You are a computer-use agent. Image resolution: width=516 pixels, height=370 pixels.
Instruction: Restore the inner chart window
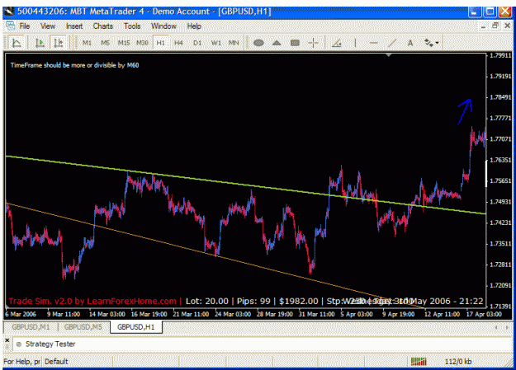click(x=495, y=26)
